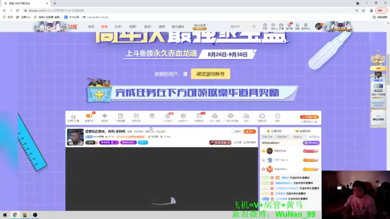390x219 pixels.
Task: Open the Liquipedia Count... bookmark
Action: click(96, 17)
